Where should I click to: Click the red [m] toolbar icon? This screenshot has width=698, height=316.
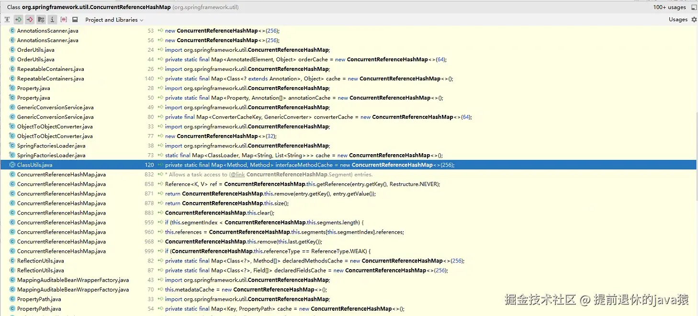click(64, 20)
